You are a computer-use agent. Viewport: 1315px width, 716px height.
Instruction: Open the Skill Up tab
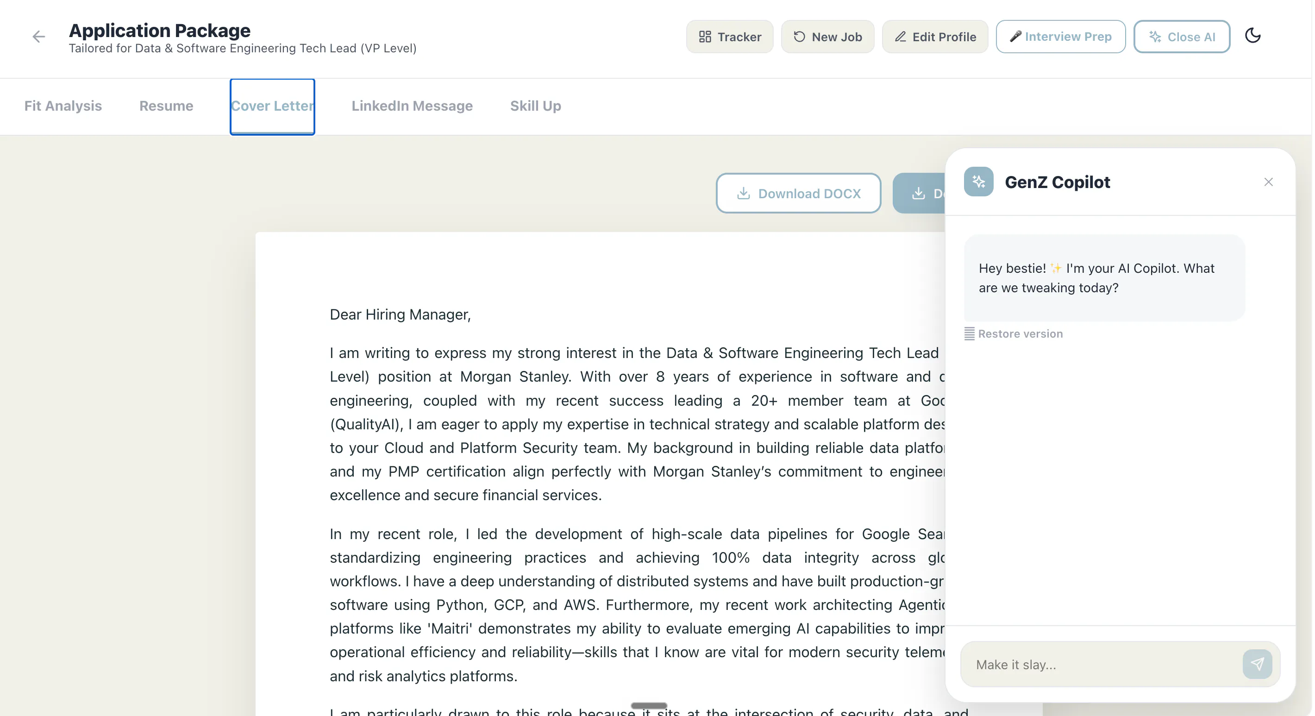click(x=536, y=106)
